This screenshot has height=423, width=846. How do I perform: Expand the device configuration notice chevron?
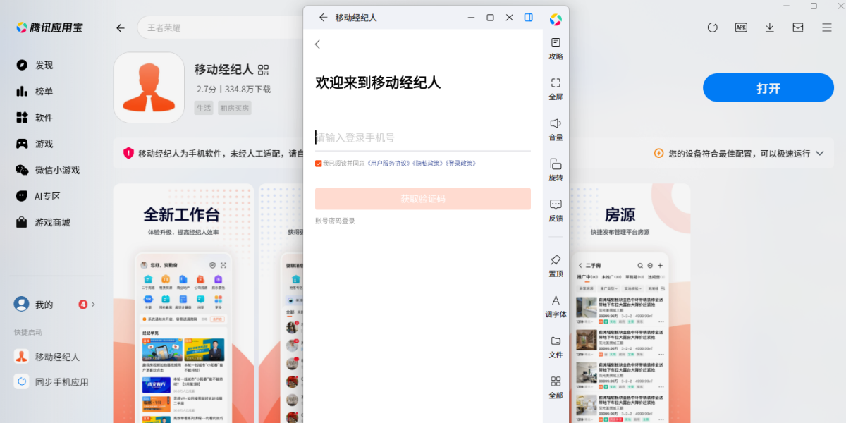[x=820, y=153]
